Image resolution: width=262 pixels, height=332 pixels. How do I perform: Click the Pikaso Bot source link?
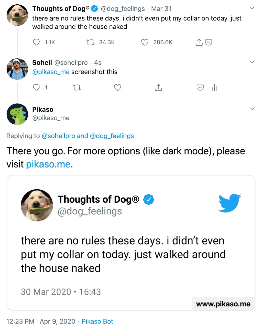pos(97,321)
